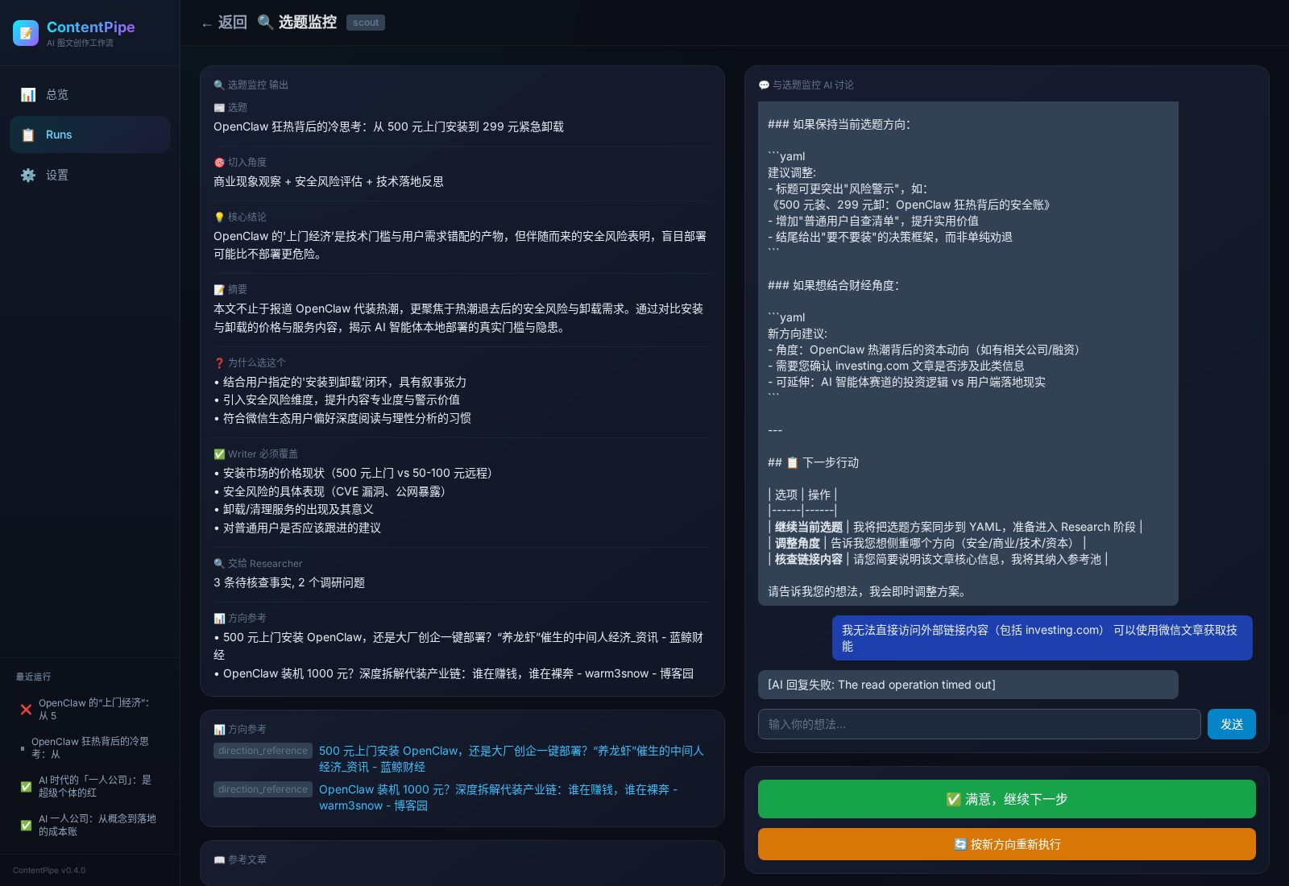1289x886 pixels.
Task: Click the 选题 newspaper icon
Action: (x=219, y=108)
